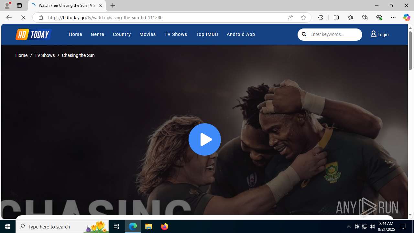
Task: Open the browser profile icon
Action: 7,6
